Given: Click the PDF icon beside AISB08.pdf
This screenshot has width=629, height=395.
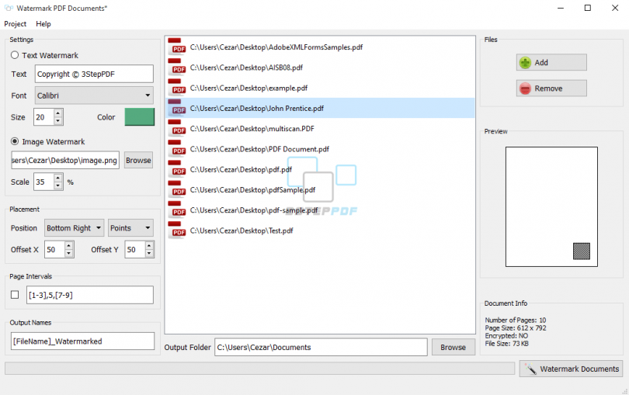Looking at the screenshot, I should 176,67.
